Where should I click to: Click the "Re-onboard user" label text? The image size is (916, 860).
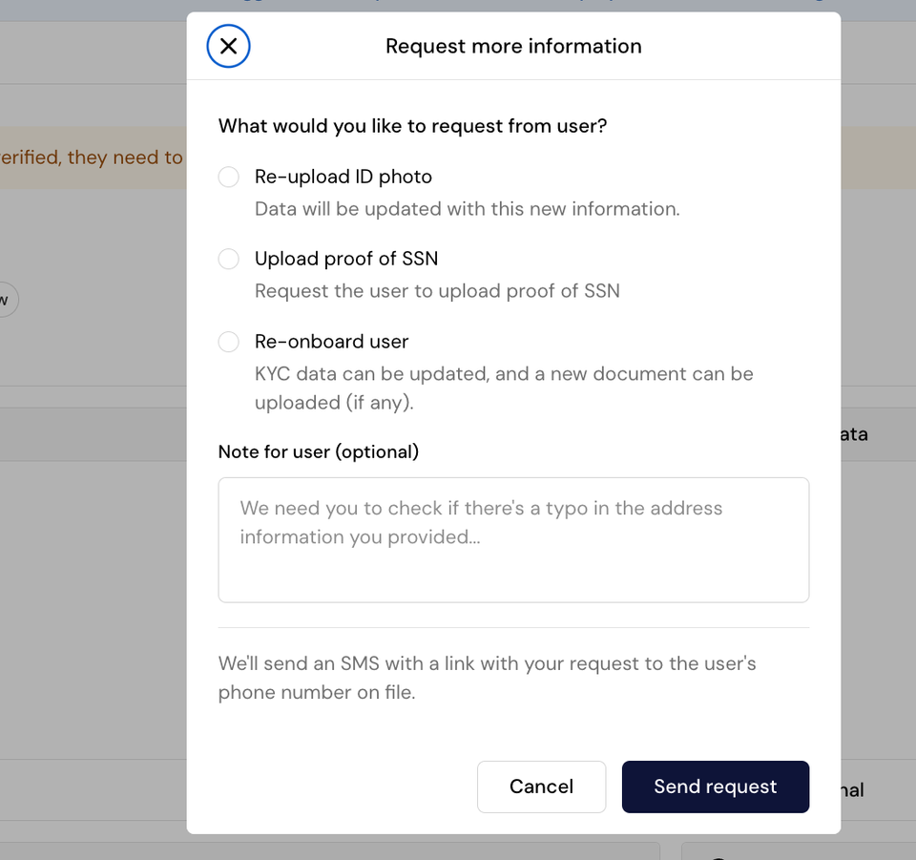click(331, 342)
